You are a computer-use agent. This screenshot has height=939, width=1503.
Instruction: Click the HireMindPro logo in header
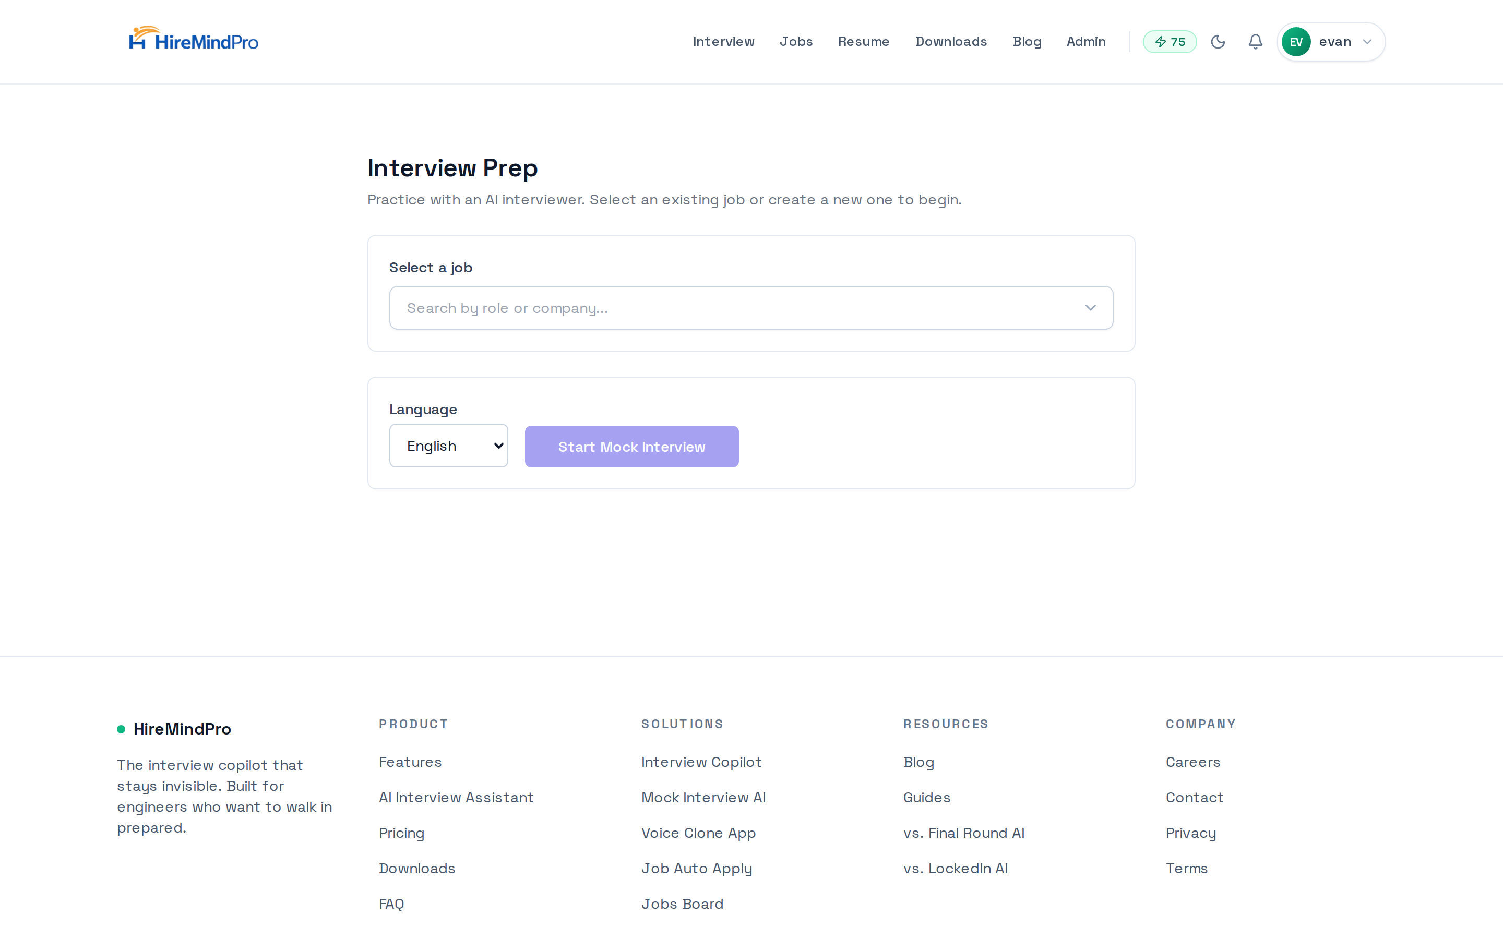tap(193, 39)
